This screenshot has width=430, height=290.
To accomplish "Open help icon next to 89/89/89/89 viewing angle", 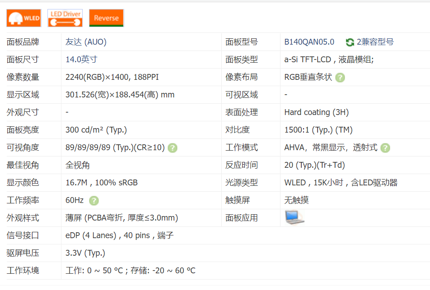I will pos(173,148).
